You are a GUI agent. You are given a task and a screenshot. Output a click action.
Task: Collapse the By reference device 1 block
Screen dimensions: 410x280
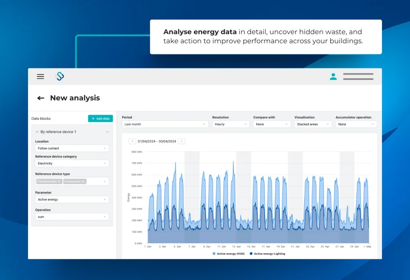[37, 132]
